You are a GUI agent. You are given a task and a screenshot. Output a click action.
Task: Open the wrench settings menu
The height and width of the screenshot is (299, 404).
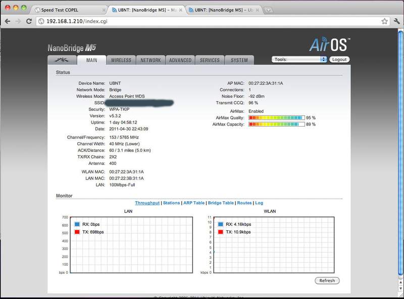point(396,21)
